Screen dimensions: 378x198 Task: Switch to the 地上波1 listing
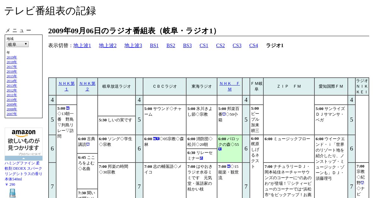pos(82,46)
